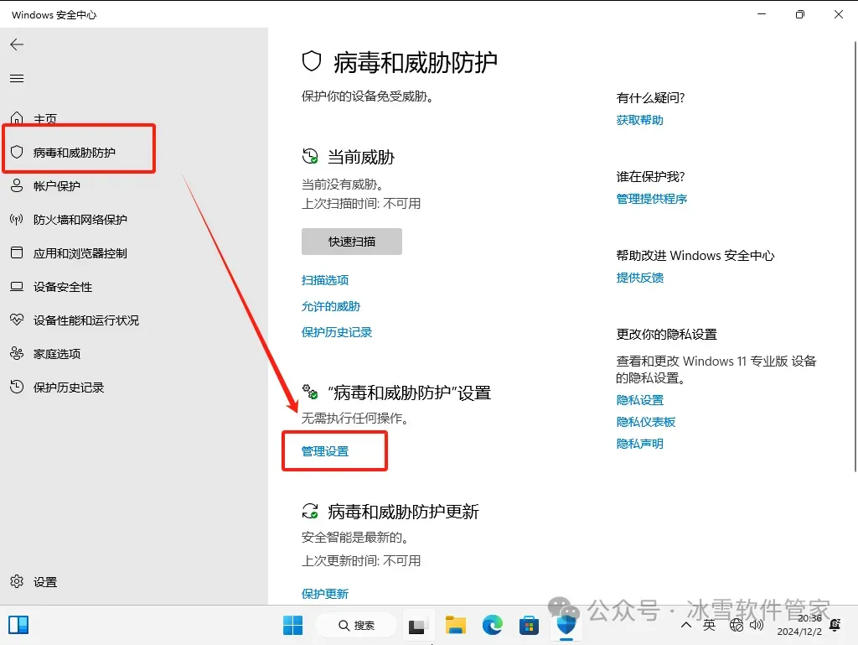Click the 病毒和威胁防护更新 section heading
Image resolution: width=858 pixels, height=645 pixels.
click(x=403, y=512)
